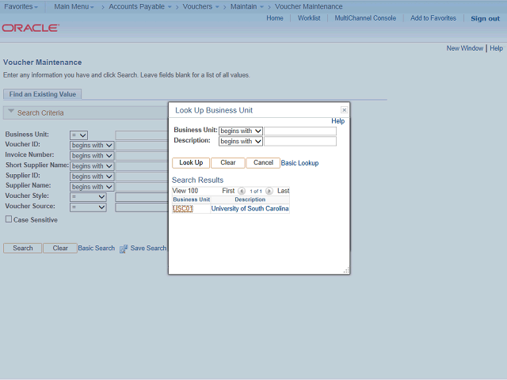
Task: Open Vouchers breadcrumb menu
Action: tap(200, 6)
